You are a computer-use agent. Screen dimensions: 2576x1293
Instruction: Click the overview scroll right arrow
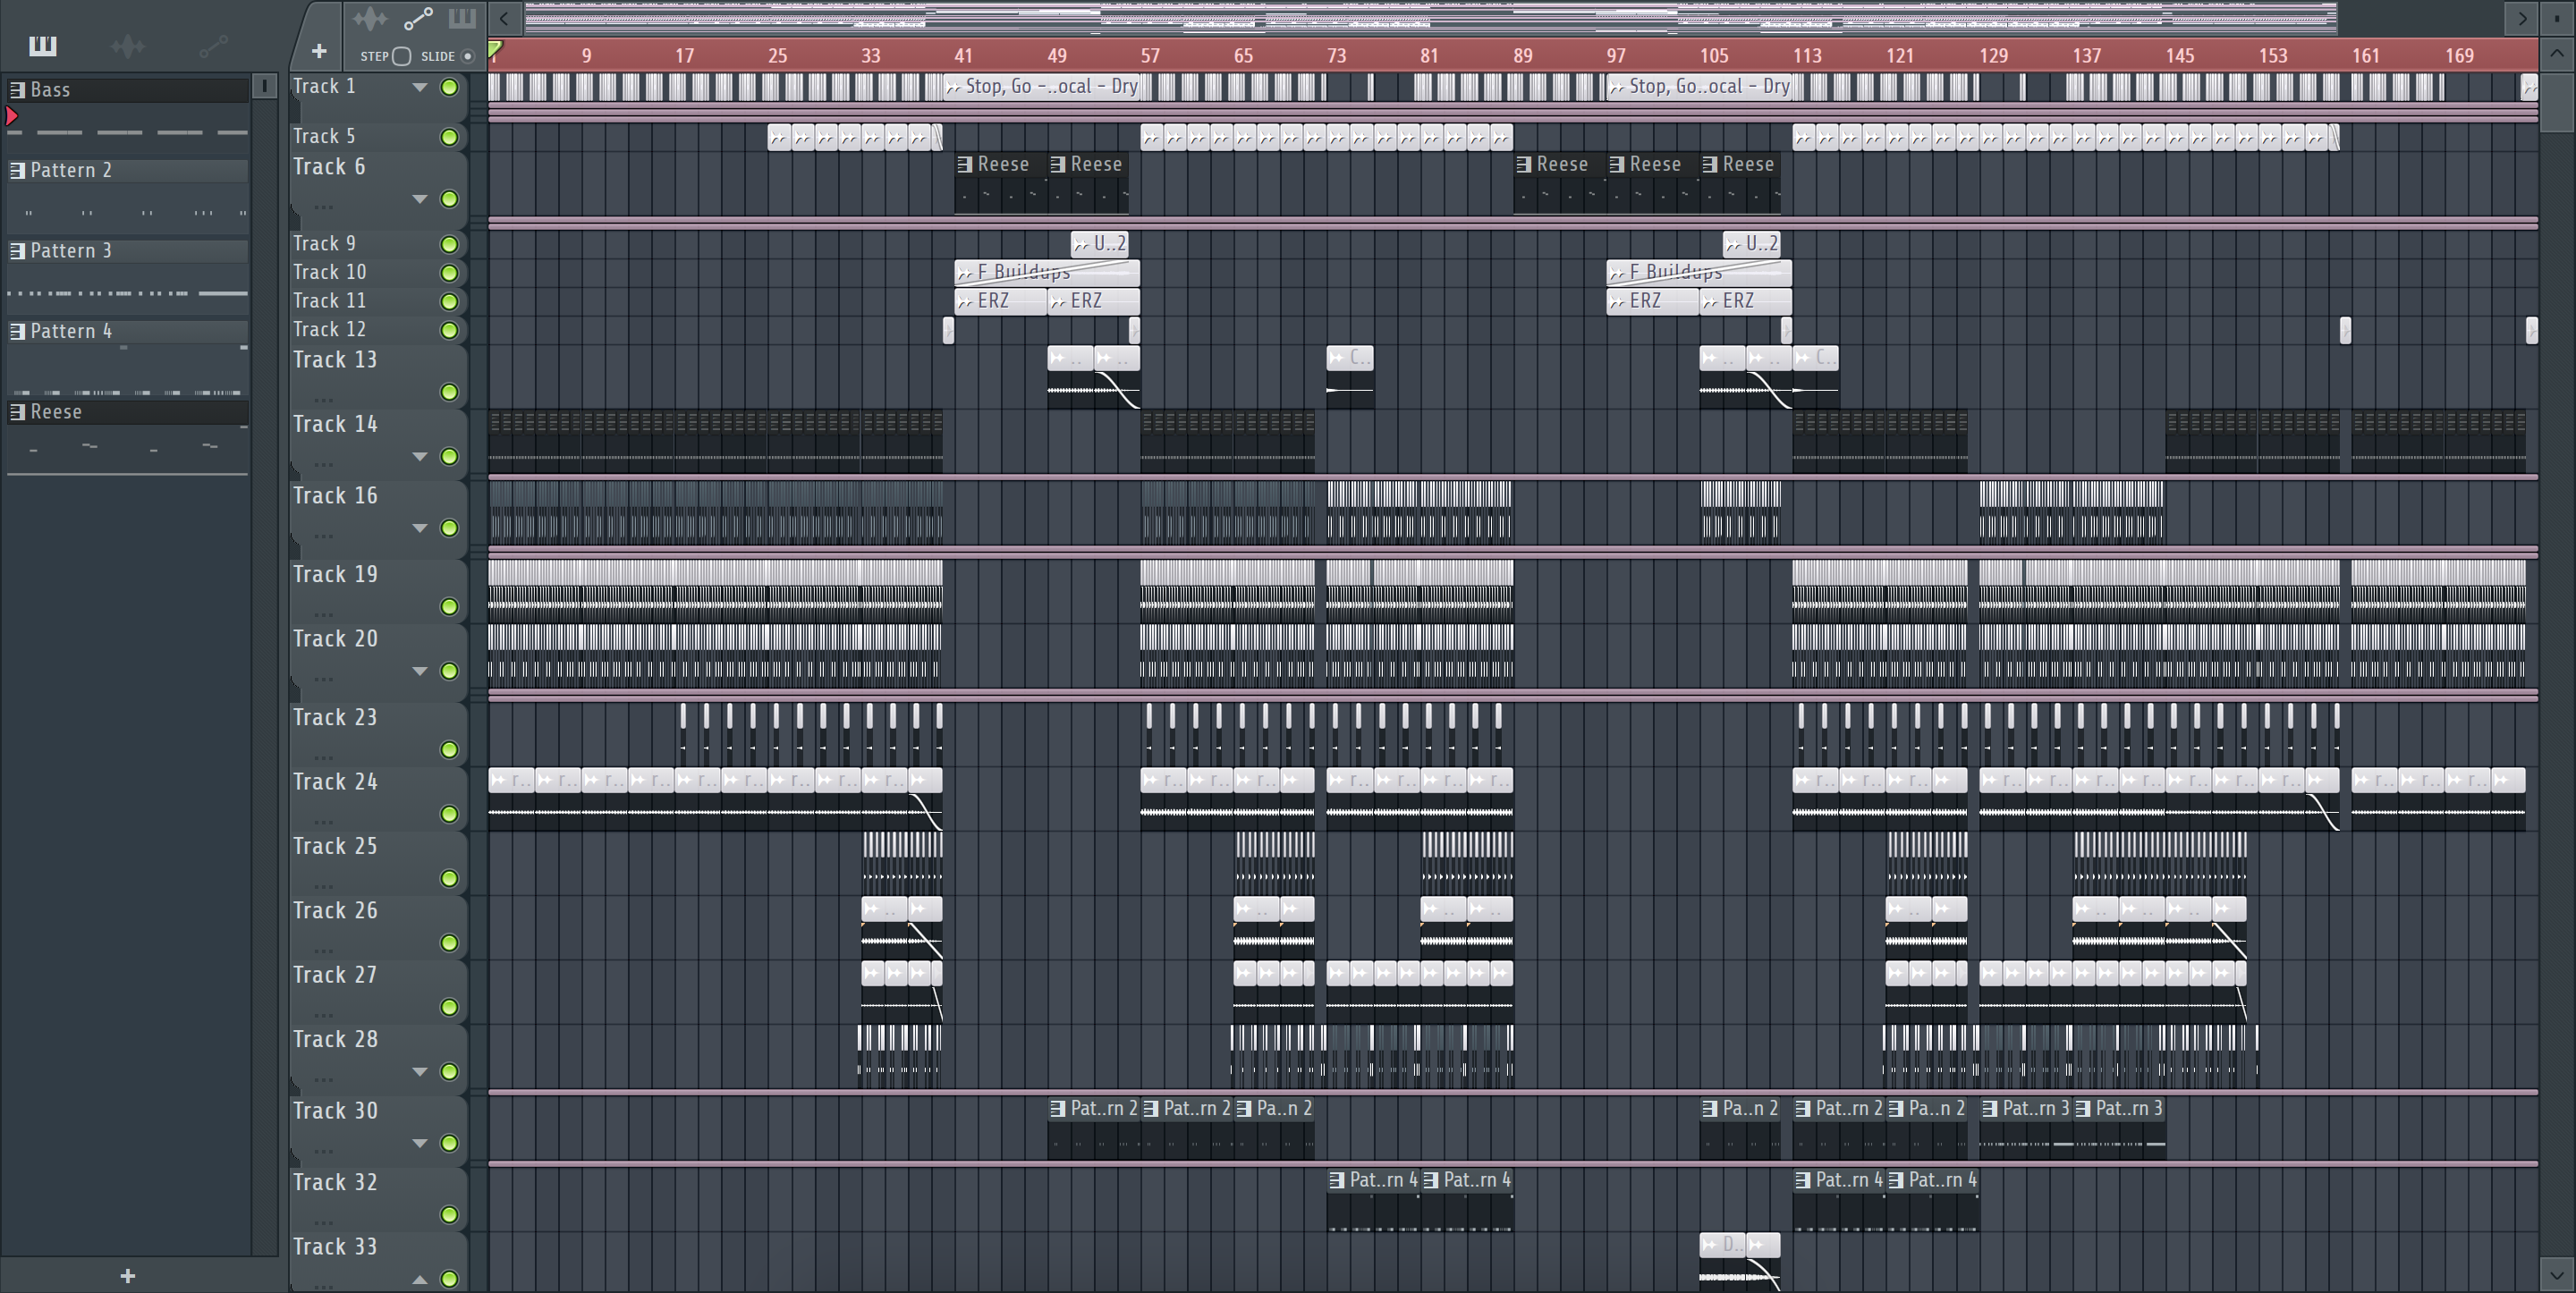2521,18
